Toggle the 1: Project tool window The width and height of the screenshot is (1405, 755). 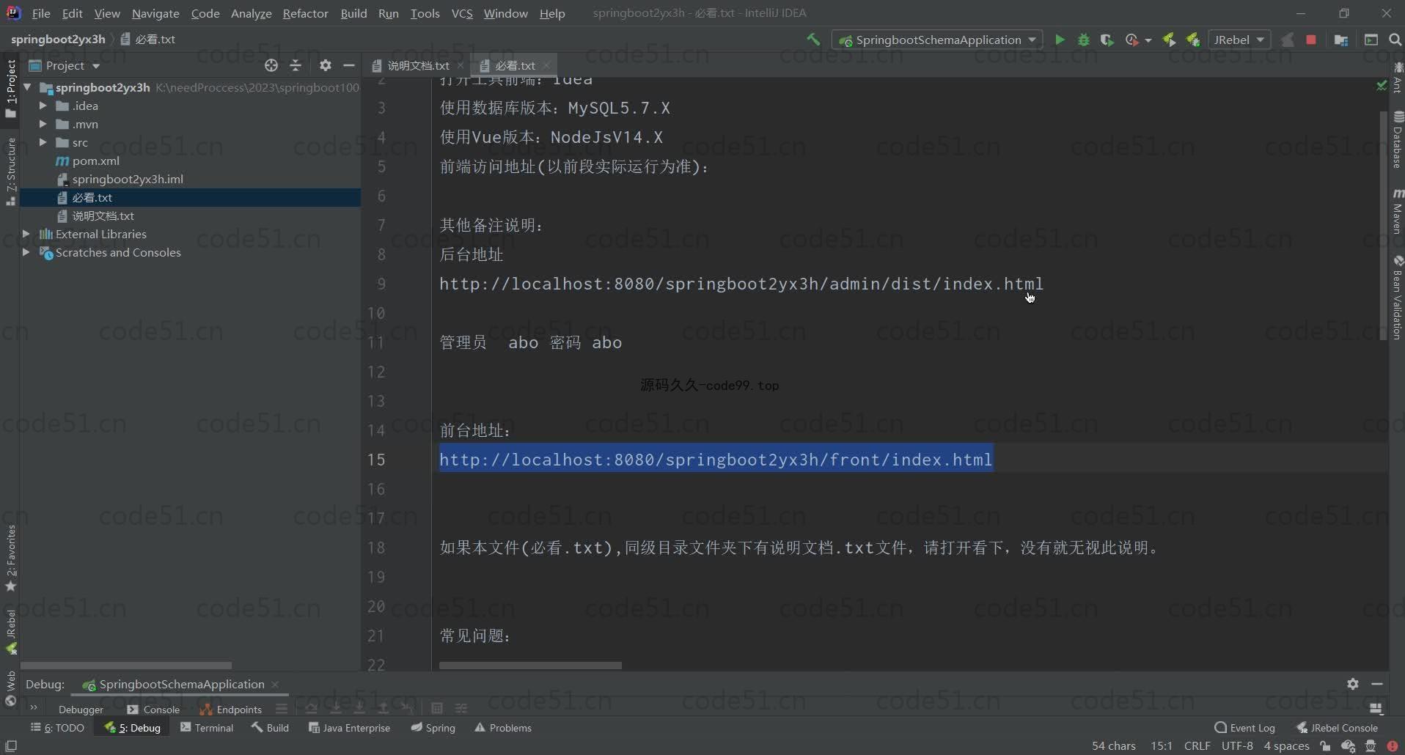click(10, 88)
